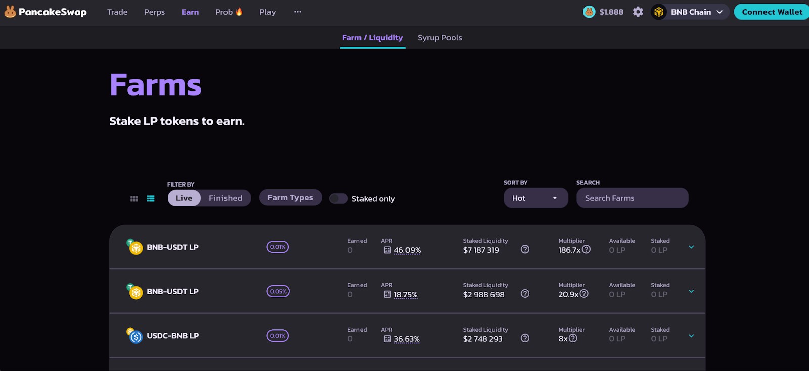Show multiplier help for 20.9x
Image resolution: width=809 pixels, height=371 pixels.
coord(584,294)
